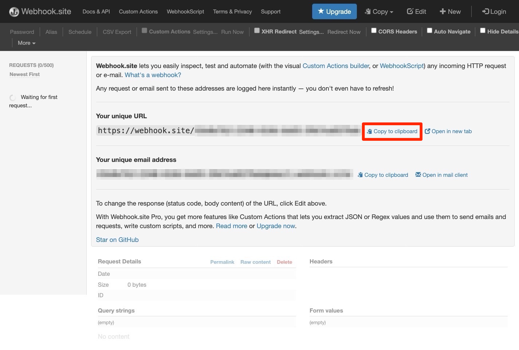The image size is (519, 350).
Task: Click Run Now for custom actions
Action: pyautogui.click(x=232, y=32)
